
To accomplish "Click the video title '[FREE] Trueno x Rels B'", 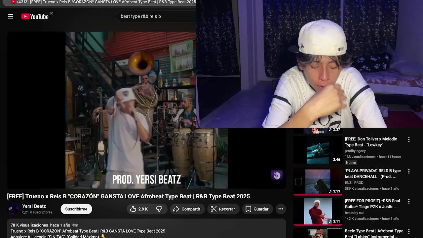I will pos(128,196).
